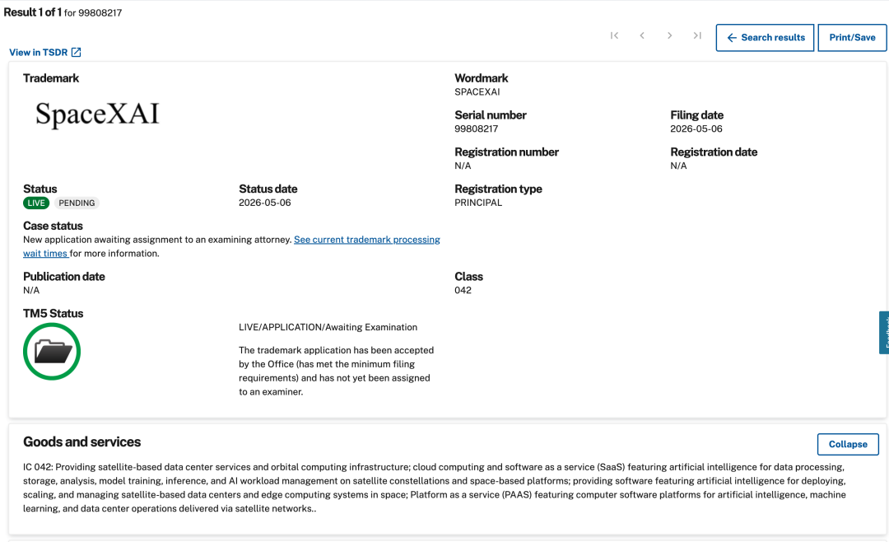Select the publication date N/A value
The width and height of the screenshot is (889, 542).
(31, 290)
